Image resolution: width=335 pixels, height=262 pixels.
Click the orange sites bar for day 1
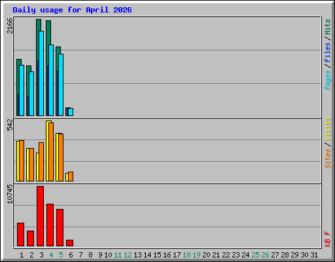pos(22,160)
